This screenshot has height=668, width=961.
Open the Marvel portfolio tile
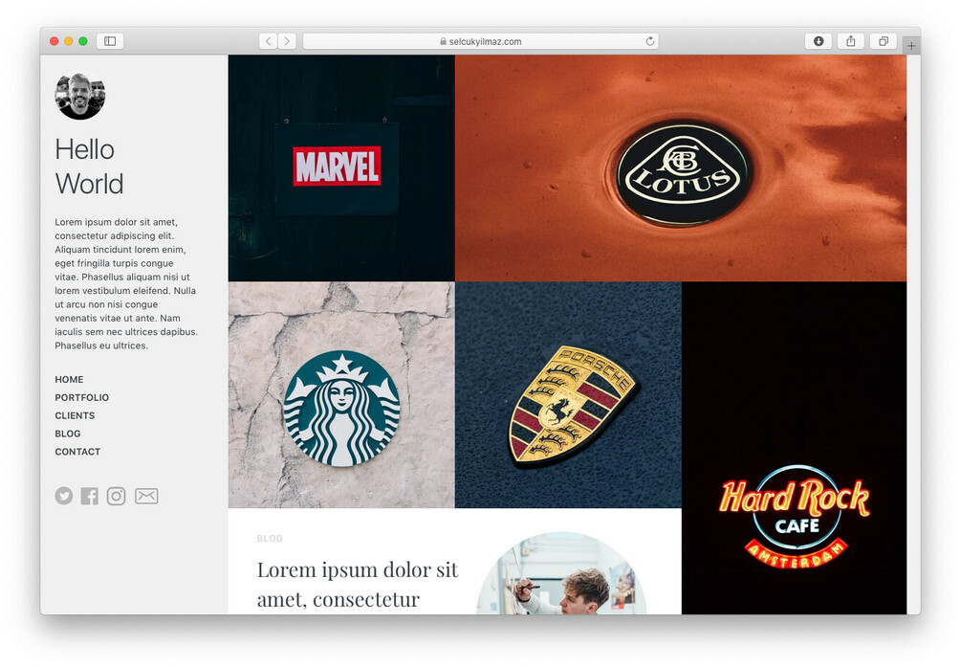click(x=341, y=168)
